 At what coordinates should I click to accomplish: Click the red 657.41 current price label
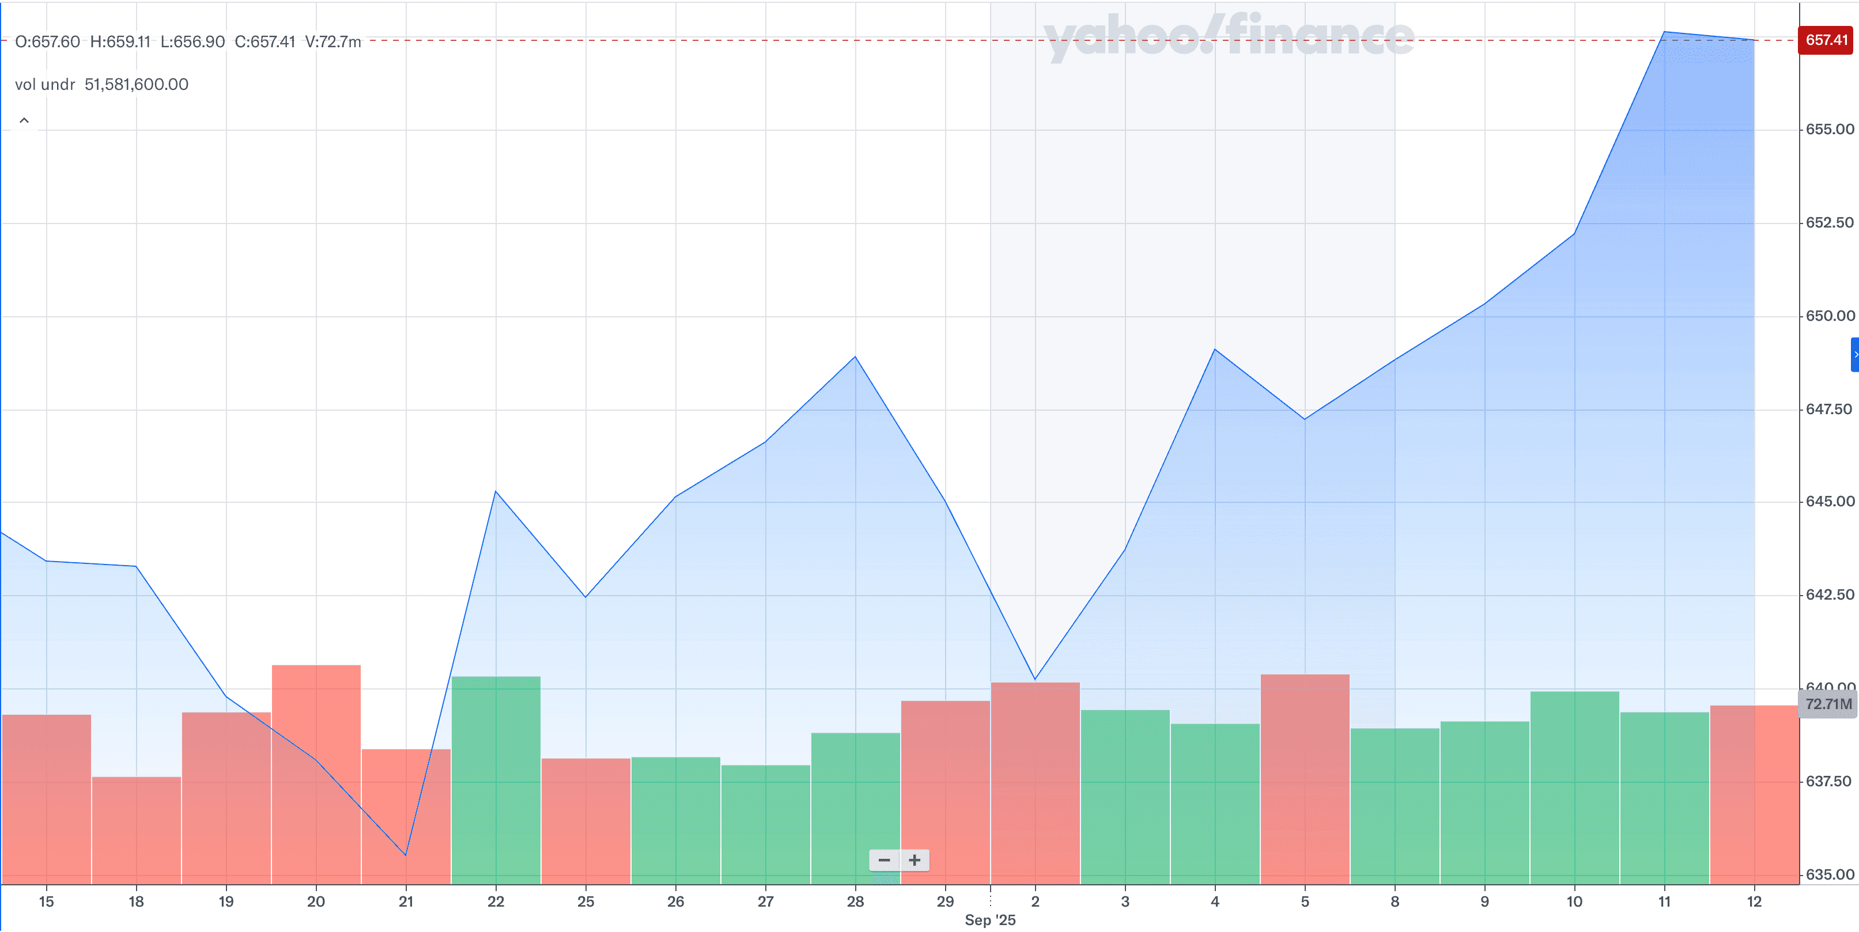tap(1827, 40)
